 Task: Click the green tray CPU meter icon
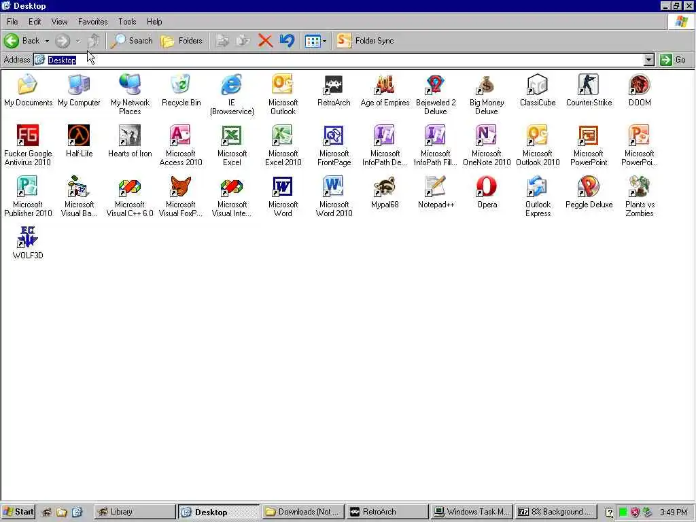(x=623, y=512)
